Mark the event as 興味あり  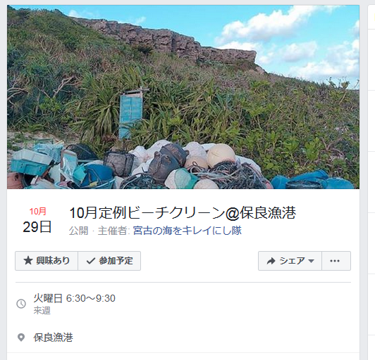coord(47,261)
